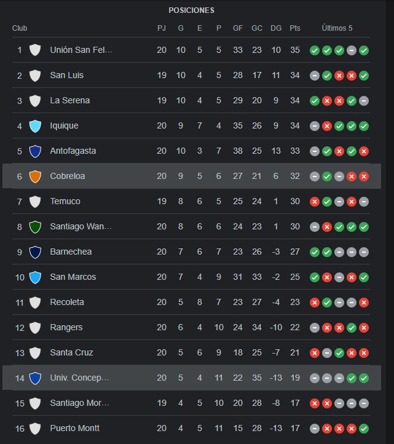Open the La Serena club name
Viewport: 394px width, 444px height.
(70, 100)
